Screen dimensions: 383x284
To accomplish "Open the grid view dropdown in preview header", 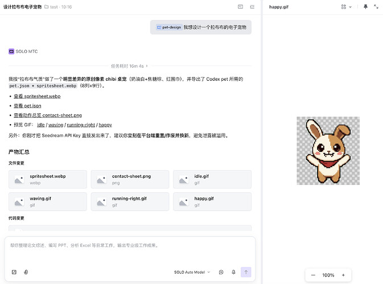I will coord(346,7).
